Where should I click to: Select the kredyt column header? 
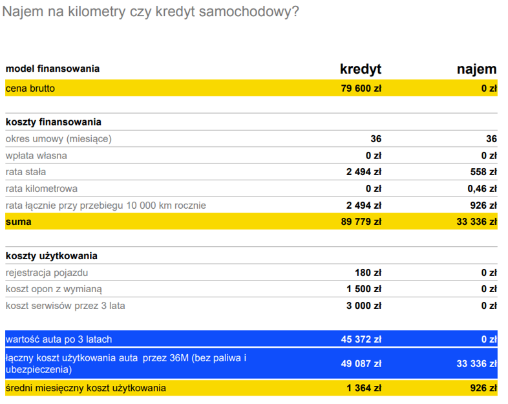point(361,69)
